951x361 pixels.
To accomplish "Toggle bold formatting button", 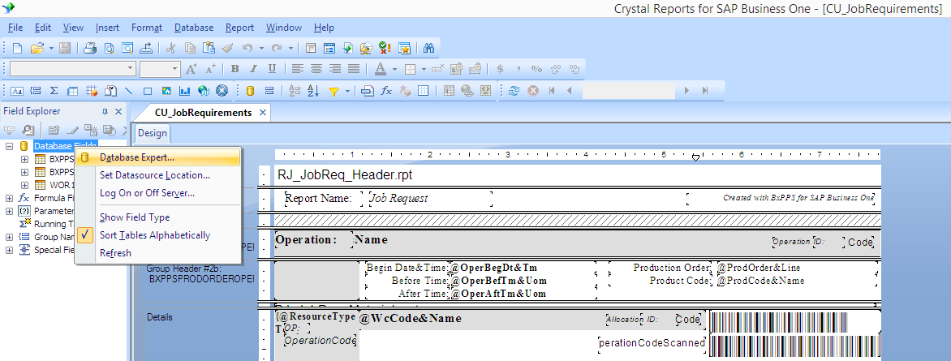I will (x=235, y=69).
